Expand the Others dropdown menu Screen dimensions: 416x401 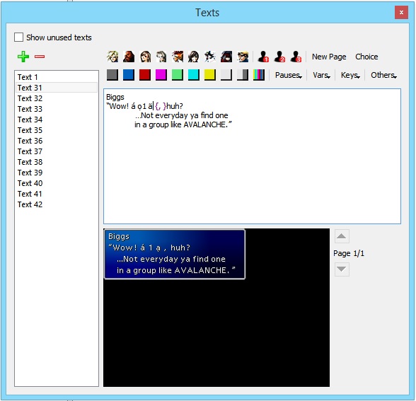click(383, 75)
